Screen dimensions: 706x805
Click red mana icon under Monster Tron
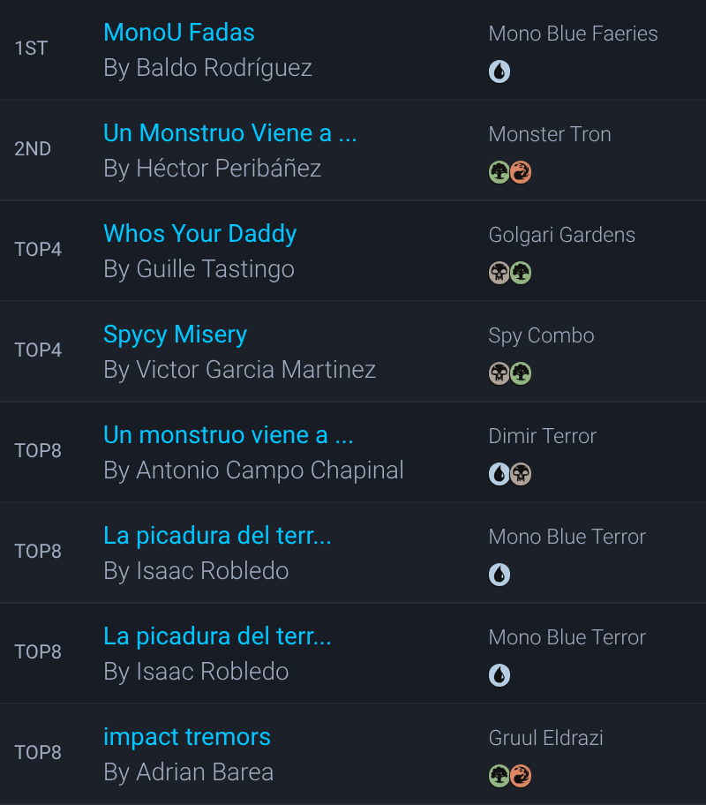pyautogui.click(x=521, y=172)
